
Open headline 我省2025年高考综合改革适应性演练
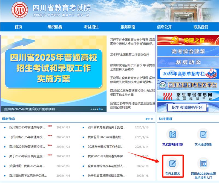pos(132,105)
